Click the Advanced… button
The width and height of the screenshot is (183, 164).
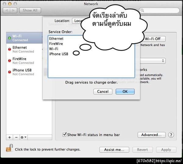pyautogui.click(x=152, y=135)
